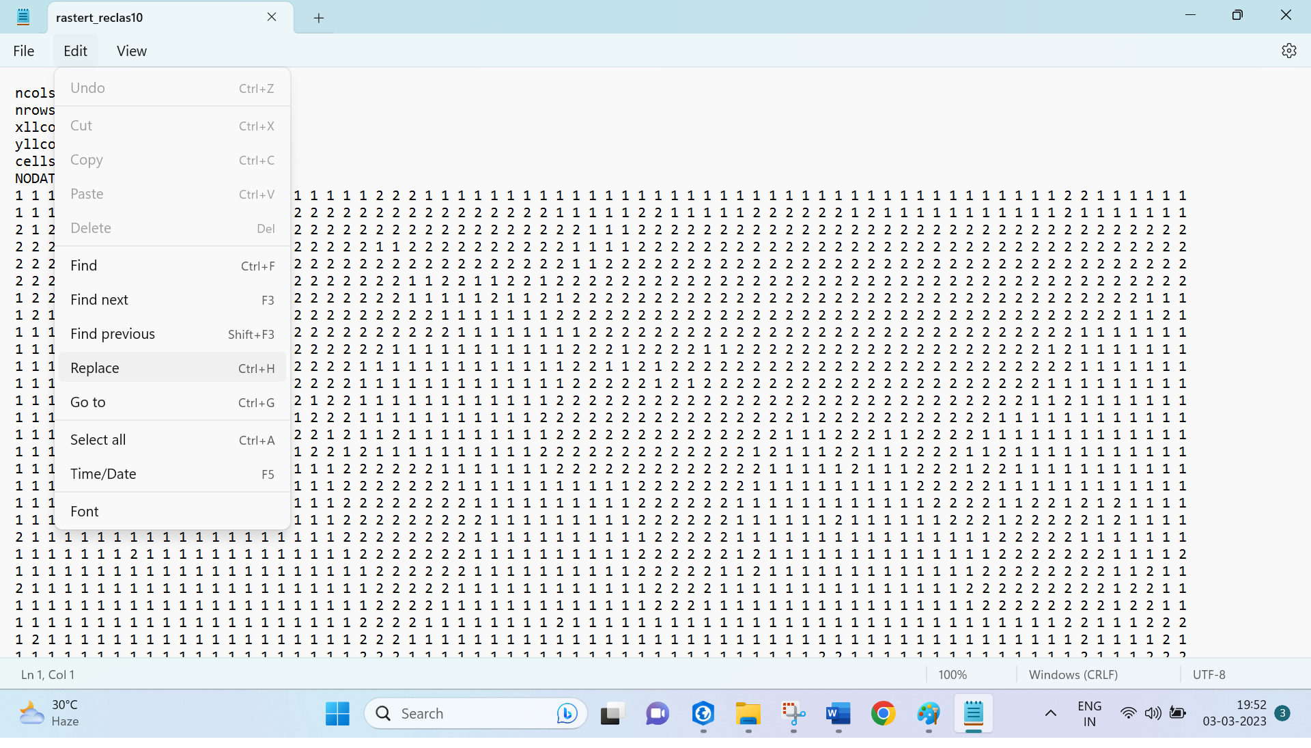
Task: Click the 100% zoom level indicator
Action: [952, 675]
